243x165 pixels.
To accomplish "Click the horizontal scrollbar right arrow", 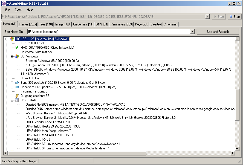I will pos(233,153).
